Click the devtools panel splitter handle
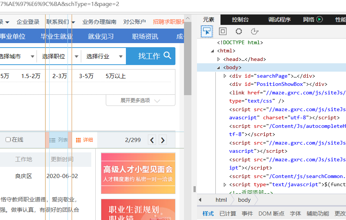This screenshot has height=220, width=346. point(194,189)
